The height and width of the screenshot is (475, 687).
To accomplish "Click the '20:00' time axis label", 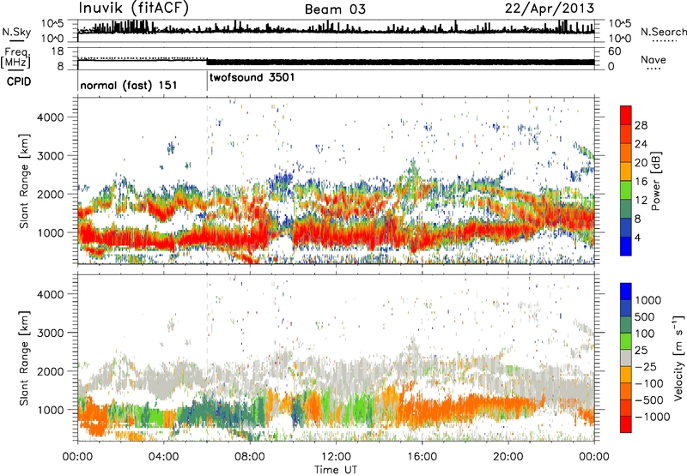I will tap(508, 457).
